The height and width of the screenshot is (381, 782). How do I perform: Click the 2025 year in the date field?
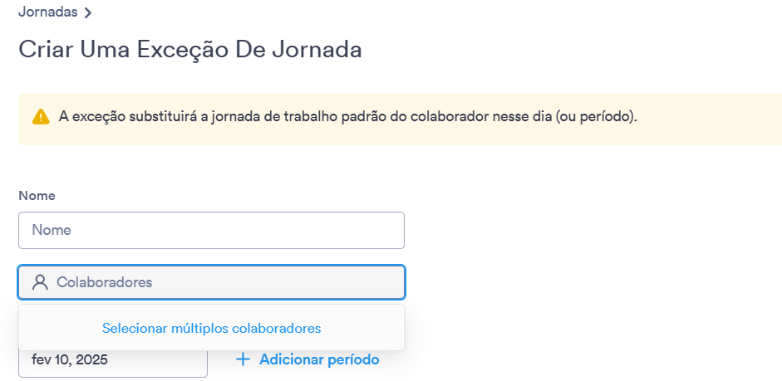pos(91,359)
